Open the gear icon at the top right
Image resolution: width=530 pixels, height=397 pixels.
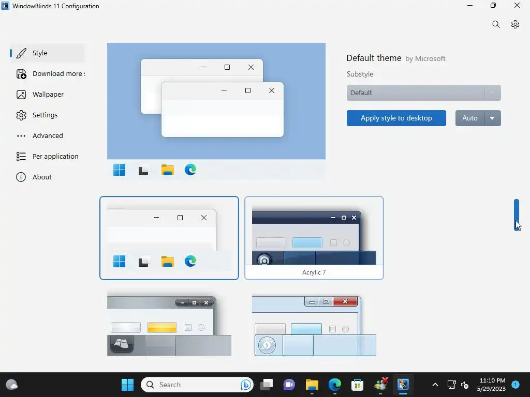click(x=515, y=24)
